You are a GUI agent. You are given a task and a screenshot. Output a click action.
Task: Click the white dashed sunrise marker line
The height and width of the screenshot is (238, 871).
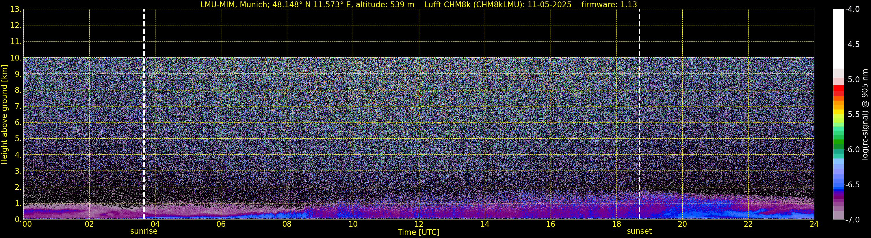(144, 114)
